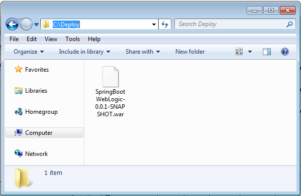The height and width of the screenshot is (196, 301).
Task: Click the blue Help icon
Action: [285, 52]
